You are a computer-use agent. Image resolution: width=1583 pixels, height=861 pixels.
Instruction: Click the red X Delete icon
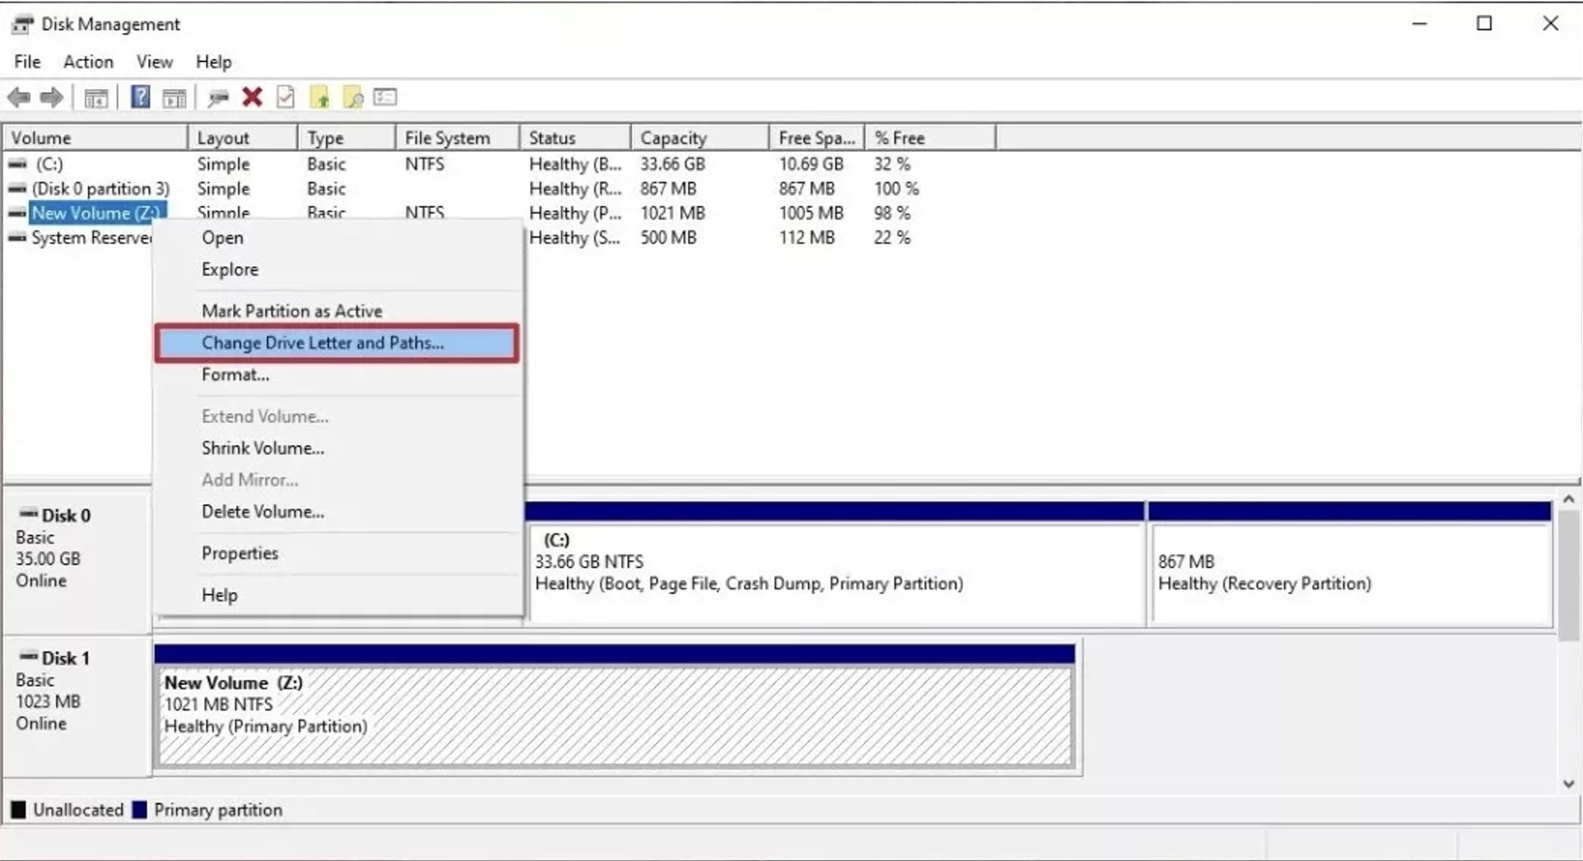[x=252, y=98]
